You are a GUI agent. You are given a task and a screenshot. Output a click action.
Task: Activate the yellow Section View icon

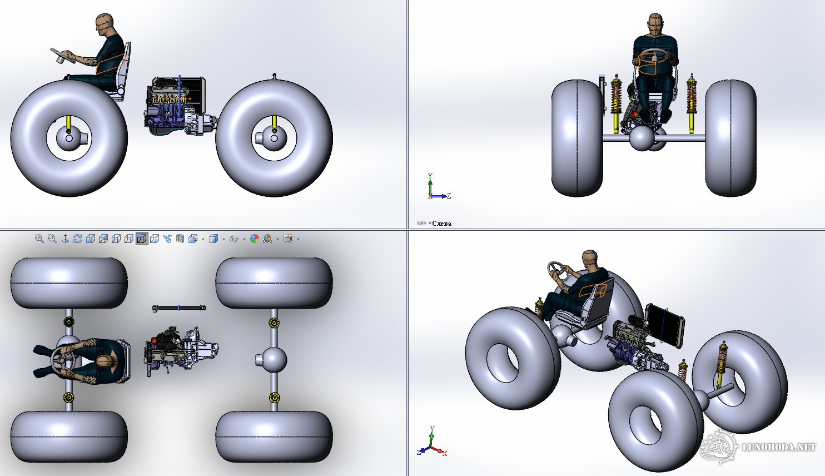tap(180, 239)
